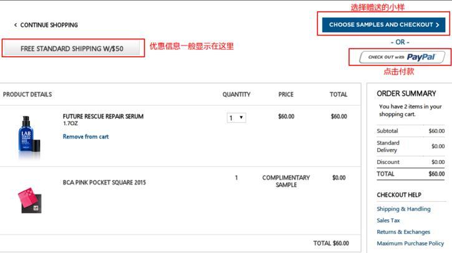
Task: Click the Quantity column header
Action: [236, 95]
